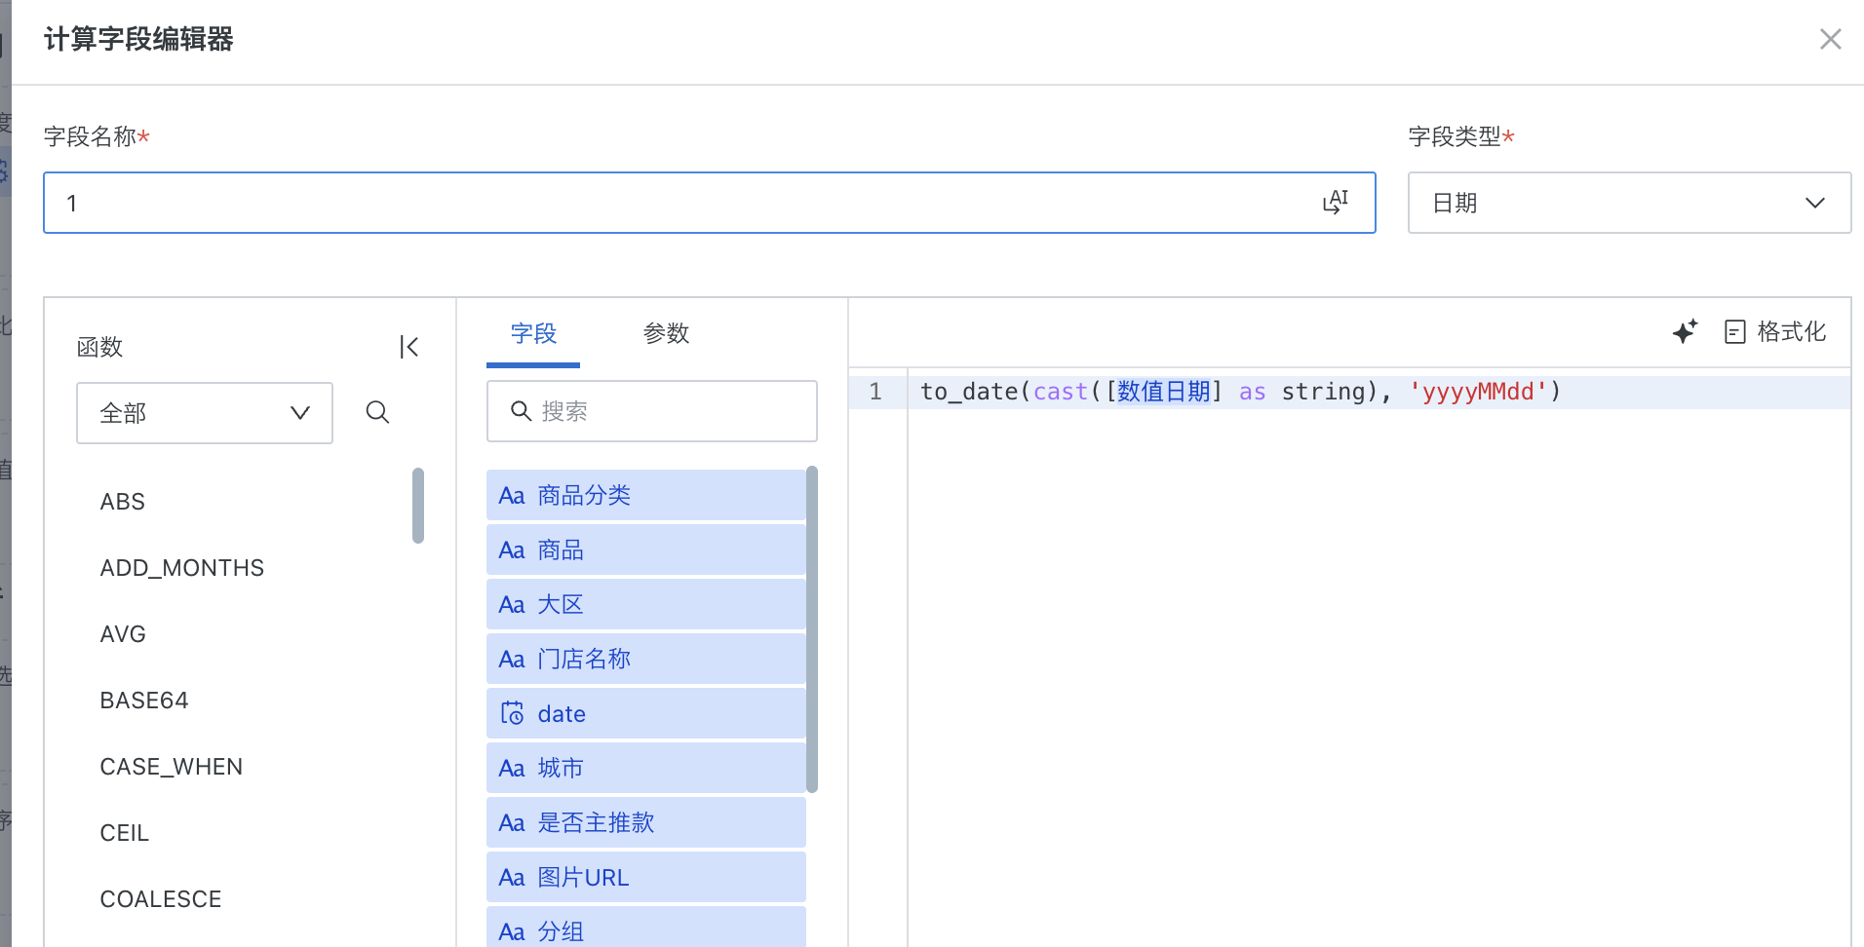Select the AVG function
Screen dimensions: 1864x947
[123, 634]
